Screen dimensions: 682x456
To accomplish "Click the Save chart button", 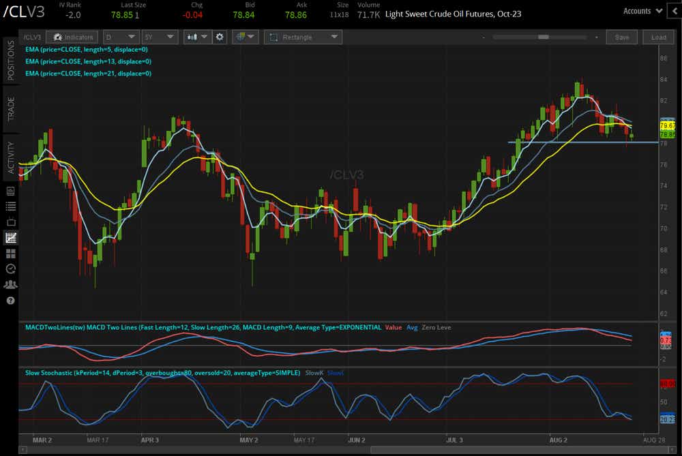I will coord(622,37).
